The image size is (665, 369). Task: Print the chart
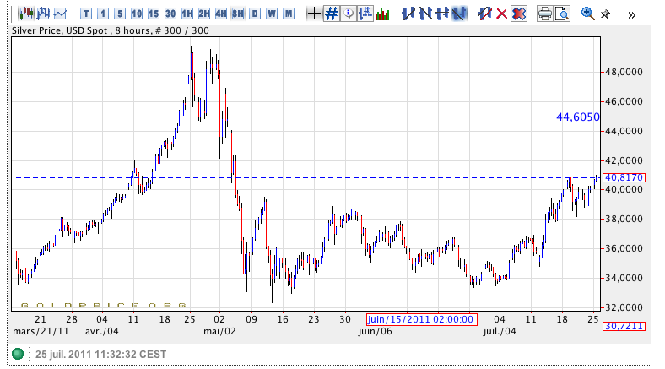coord(545,14)
